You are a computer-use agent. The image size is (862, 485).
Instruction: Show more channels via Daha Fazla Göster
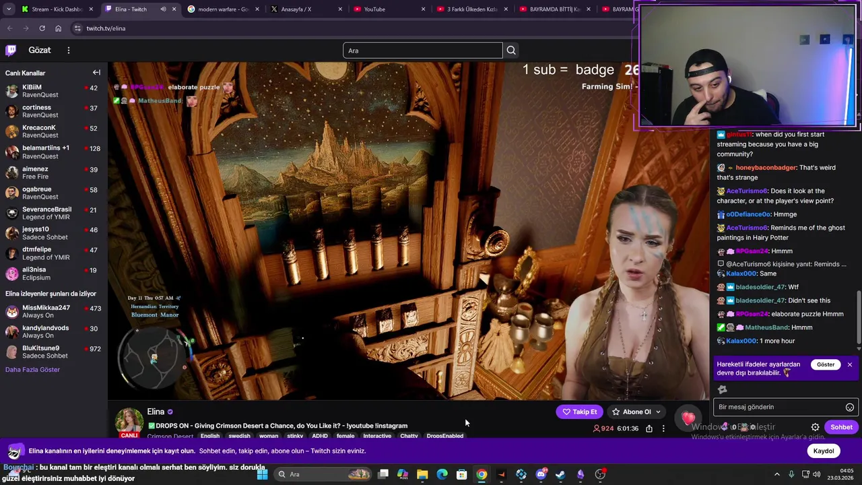(x=32, y=370)
